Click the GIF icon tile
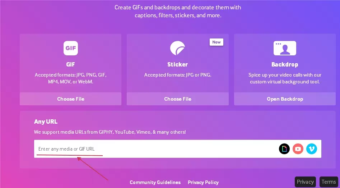Image resolution: width=340 pixels, height=188 pixels. (x=71, y=48)
